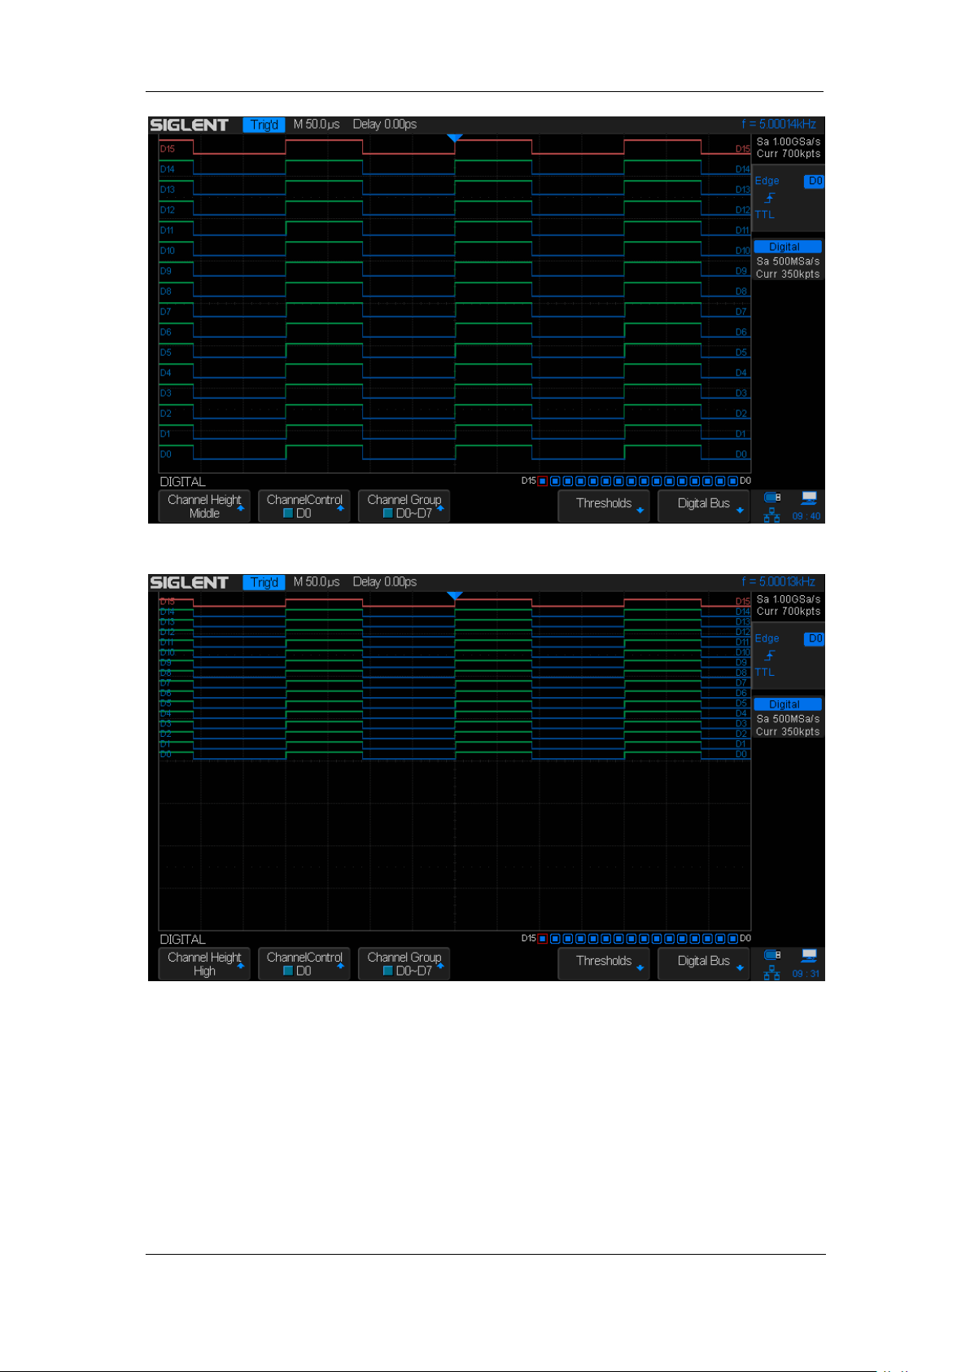Select the D3 channel label at left, upper screenshot

coord(165,393)
